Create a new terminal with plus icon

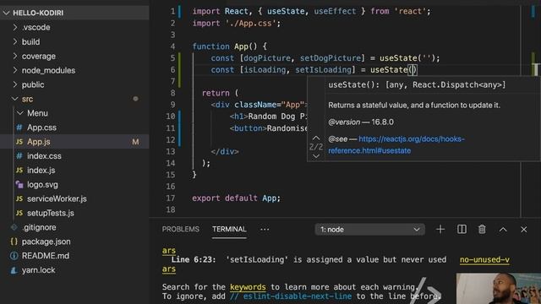point(440,229)
